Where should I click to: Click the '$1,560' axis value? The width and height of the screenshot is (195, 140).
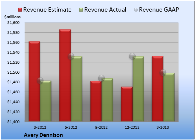[13, 42]
